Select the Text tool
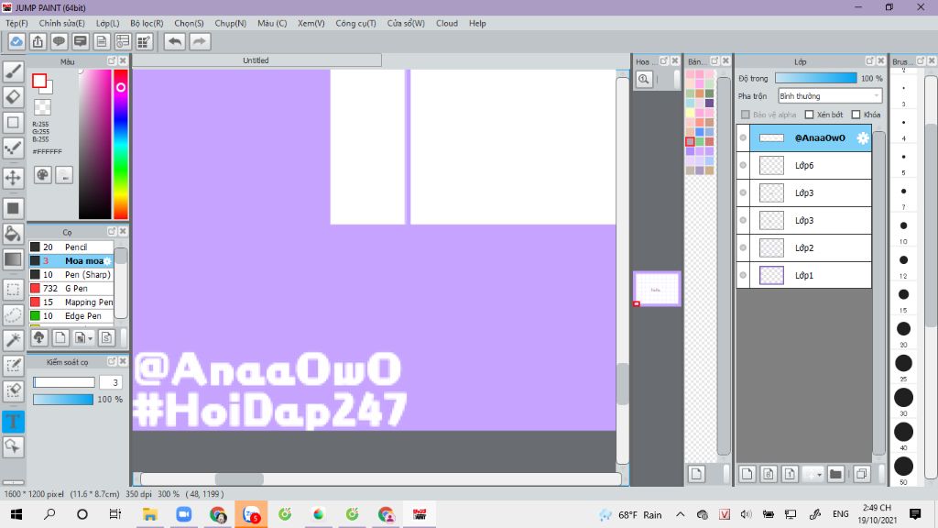 point(13,421)
